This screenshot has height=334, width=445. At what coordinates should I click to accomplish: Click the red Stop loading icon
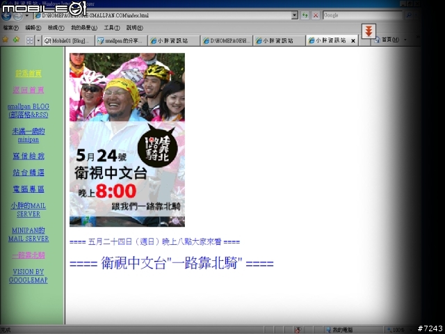[316, 15]
